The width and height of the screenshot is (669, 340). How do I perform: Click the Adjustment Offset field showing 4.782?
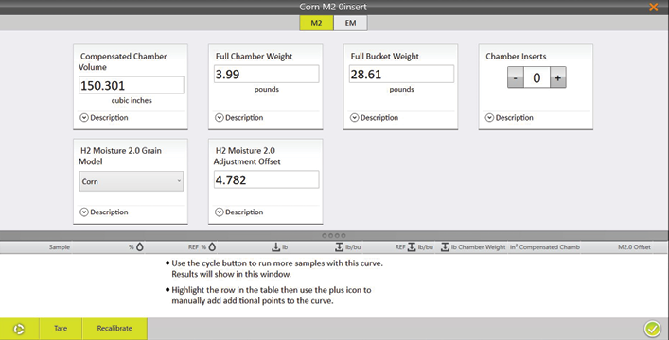pos(266,179)
